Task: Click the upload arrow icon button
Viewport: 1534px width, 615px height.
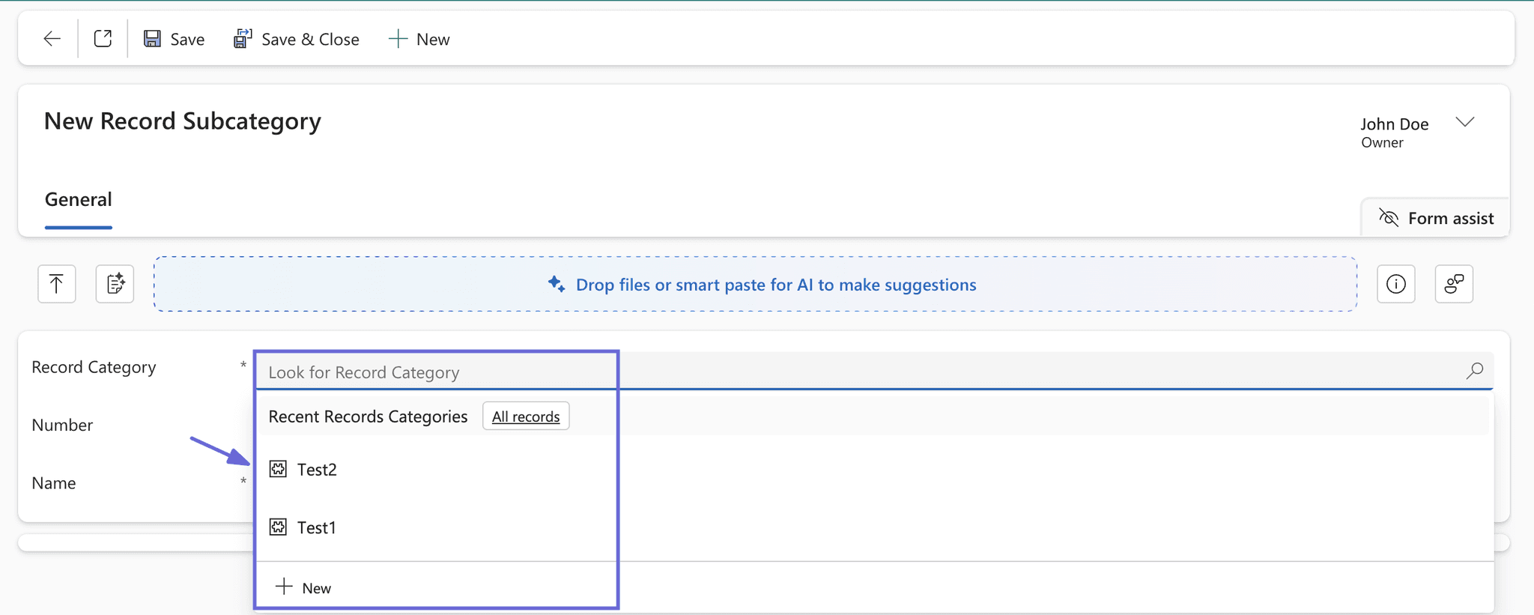Action: 57,284
